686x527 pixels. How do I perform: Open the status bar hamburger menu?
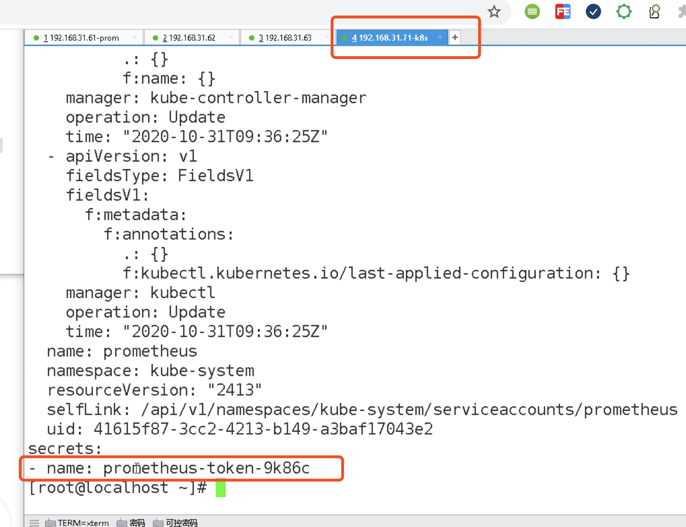click(x=34, y=523)
